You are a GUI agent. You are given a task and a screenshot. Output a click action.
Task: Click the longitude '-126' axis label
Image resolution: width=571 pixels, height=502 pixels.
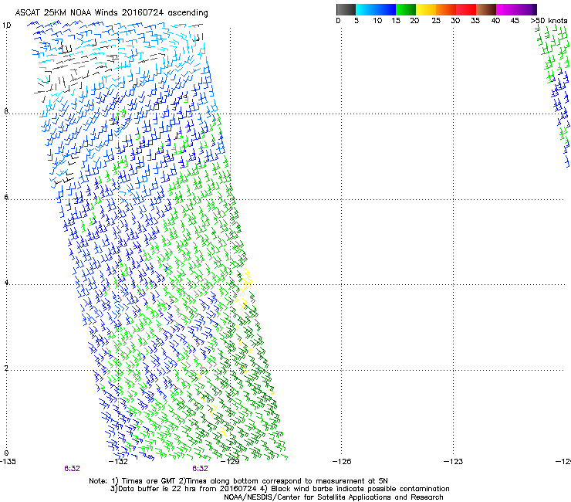[x=342, y=462]
